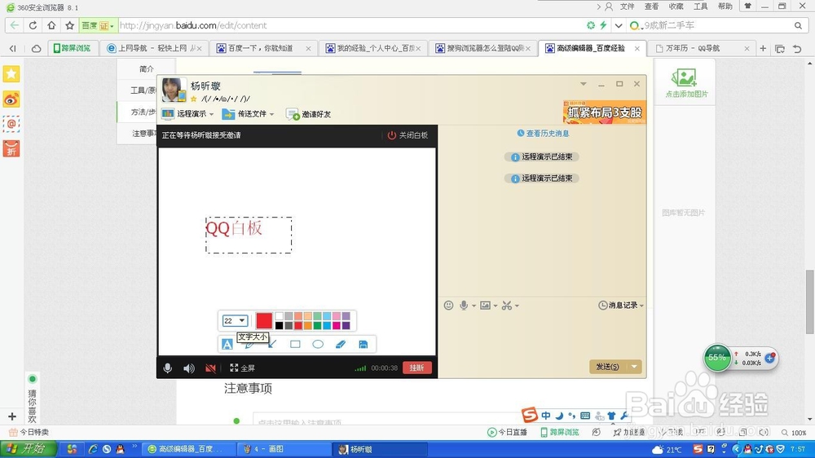The image size is (815, 458).
Task: Open Weibo icon in left sidebar
Action: click(x=11, y=99)
